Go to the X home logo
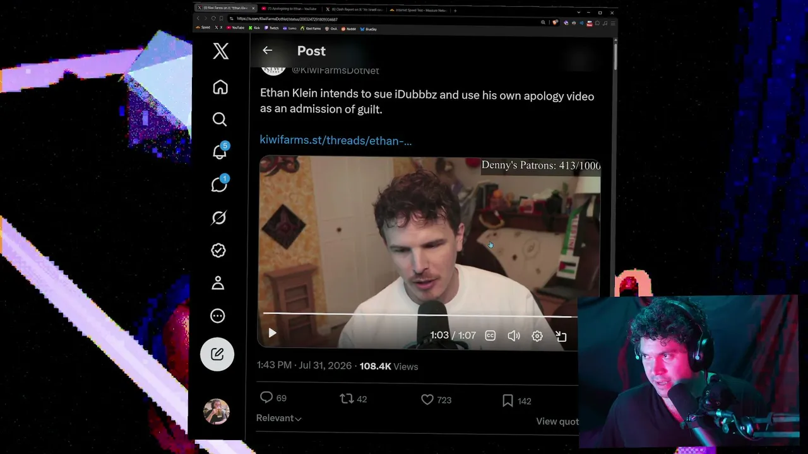The image size is (808, 454). click(220, 51)
